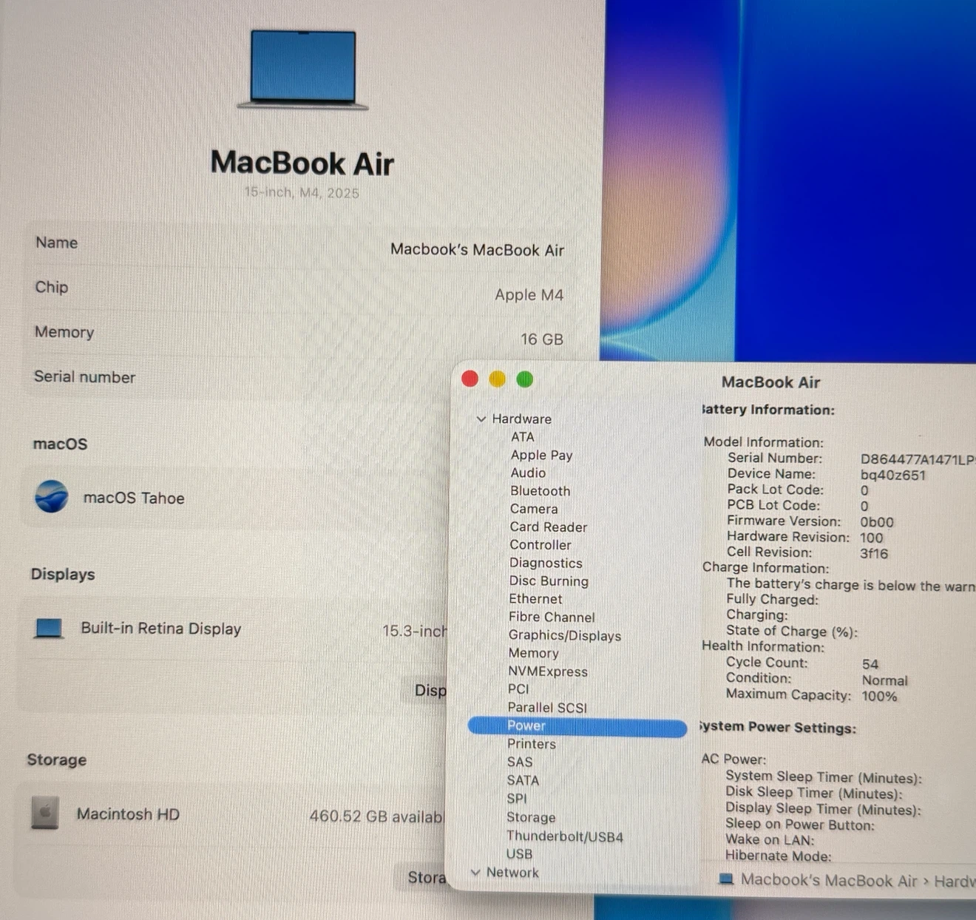Click the System Sleep Timer label
976x920 pixels.
click(824, 777)
